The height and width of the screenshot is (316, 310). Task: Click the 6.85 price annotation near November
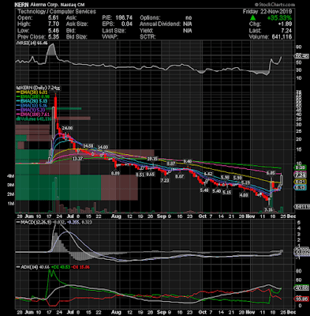pyautogui.click(x=271, y=173)
